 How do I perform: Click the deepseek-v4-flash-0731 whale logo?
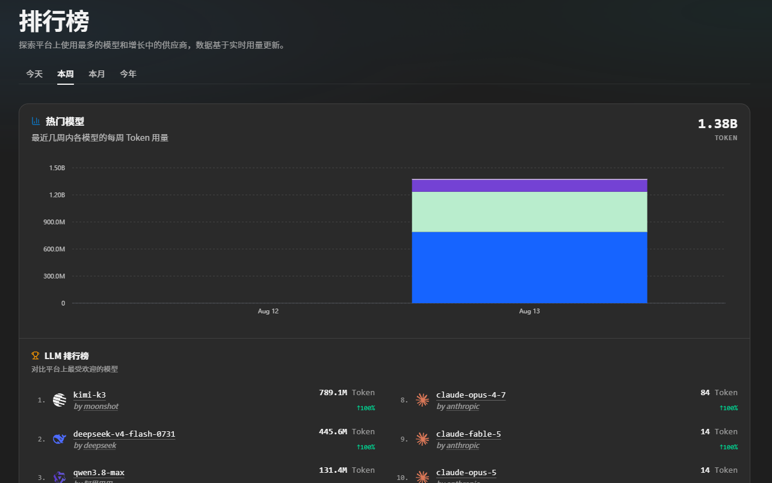[60, 439]
